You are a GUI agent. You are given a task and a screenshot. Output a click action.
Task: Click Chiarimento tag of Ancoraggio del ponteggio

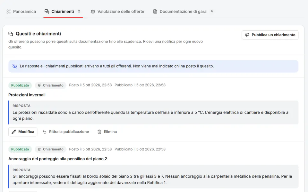[50, 149]
